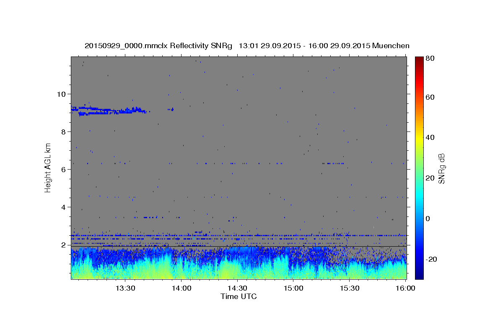Click the x-axis tick label '14:30'
This screenshot has height=335, width=503.
coord(237,288)
